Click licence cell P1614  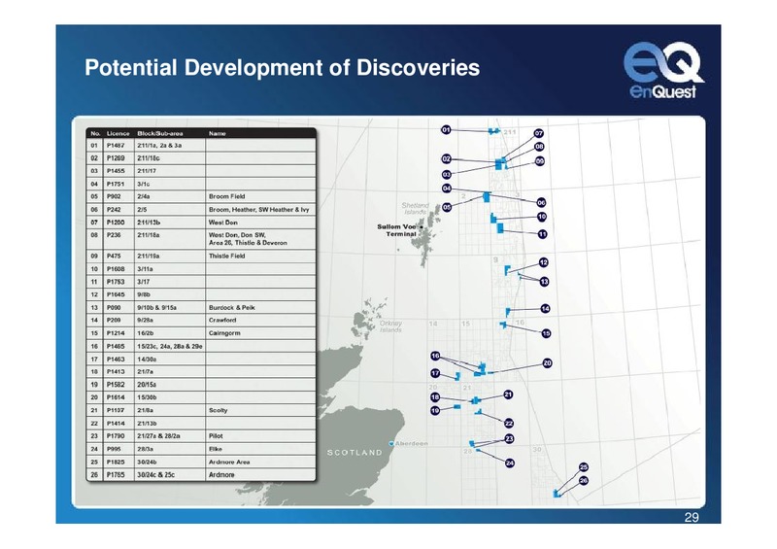pyautogui.click(x=118, y=397)
